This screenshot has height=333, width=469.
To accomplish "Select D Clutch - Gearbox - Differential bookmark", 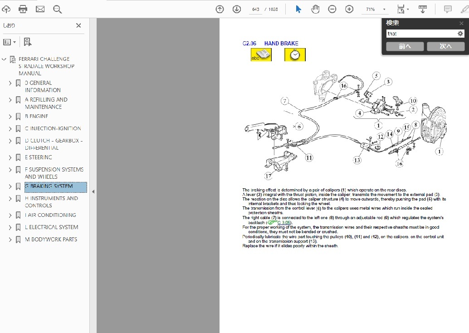I will click(x=54, y=144).
